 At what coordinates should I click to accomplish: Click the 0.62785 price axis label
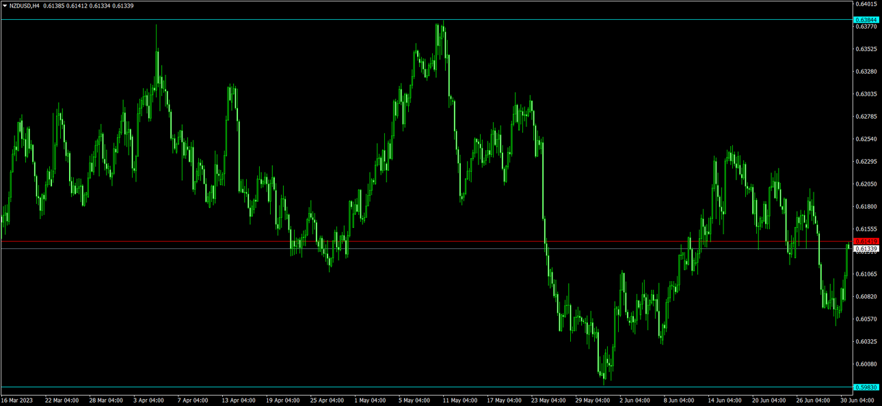tap(866, 117)
